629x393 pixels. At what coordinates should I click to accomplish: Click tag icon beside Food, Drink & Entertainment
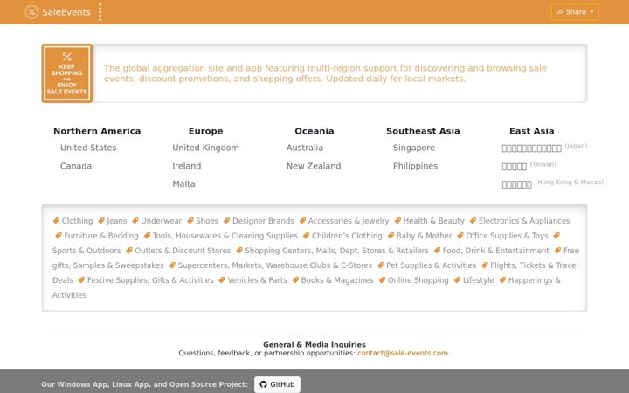(437, 251)
